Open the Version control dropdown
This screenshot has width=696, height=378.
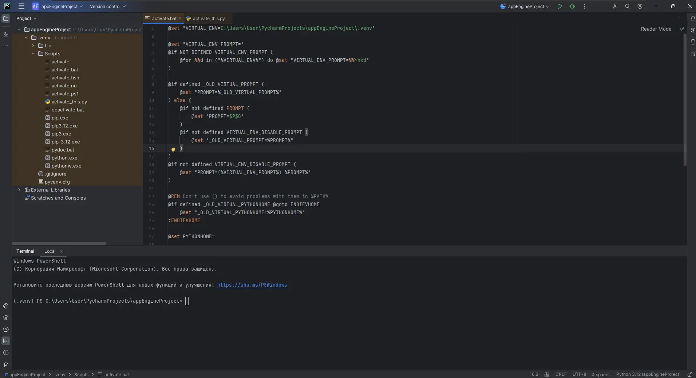pos(107,6)
